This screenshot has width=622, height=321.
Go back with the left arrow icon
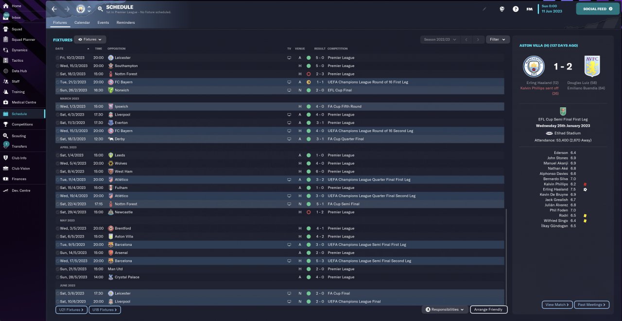coord(54,9)
